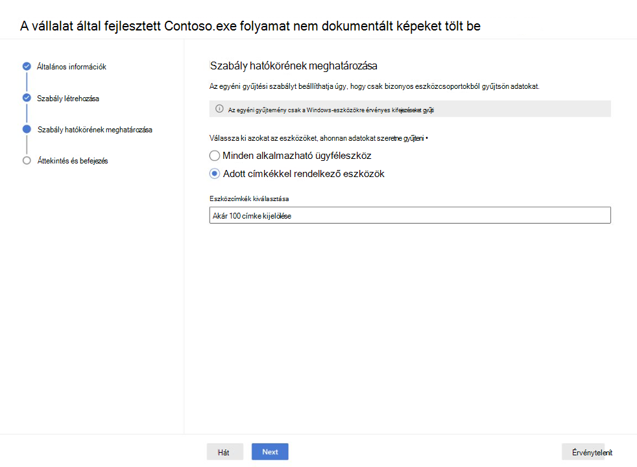Click the info icon in the gray banner
This screenshot has height=467, width=637.
pos(219,109)
